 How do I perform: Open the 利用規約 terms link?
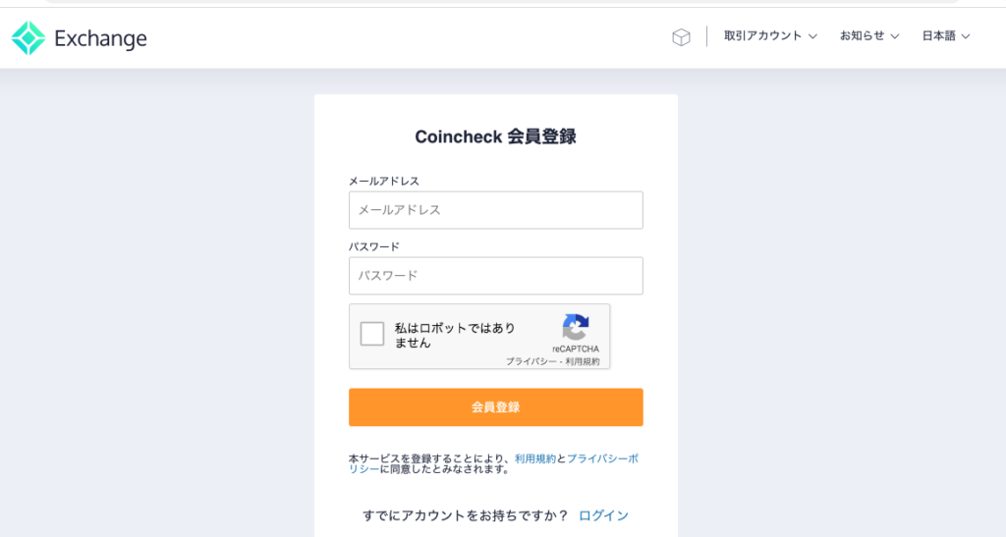tap(535, 458)
